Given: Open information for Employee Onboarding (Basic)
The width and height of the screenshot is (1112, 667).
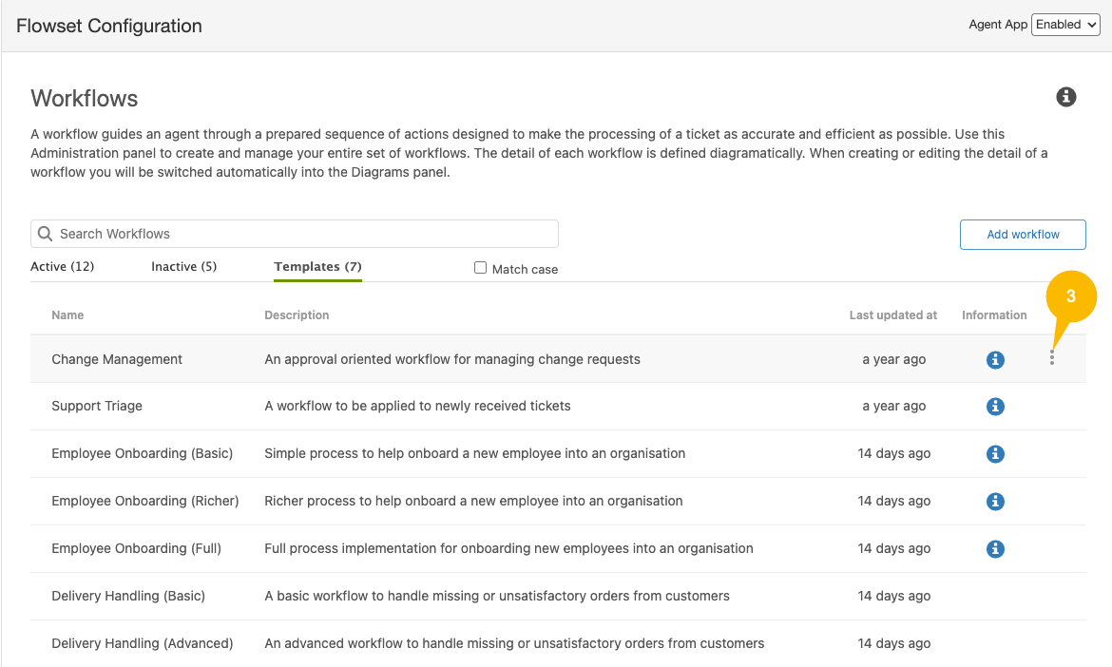Looking at the screenshot, I should point(995,453).
